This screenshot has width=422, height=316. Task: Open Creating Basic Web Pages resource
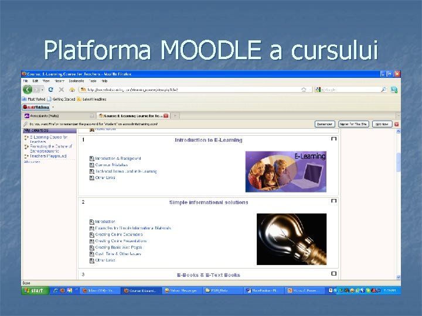click(x=118, y=247)
